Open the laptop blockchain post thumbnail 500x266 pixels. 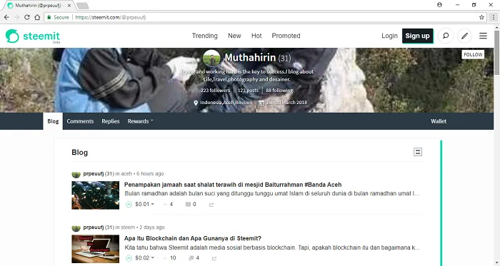[95, 249]
